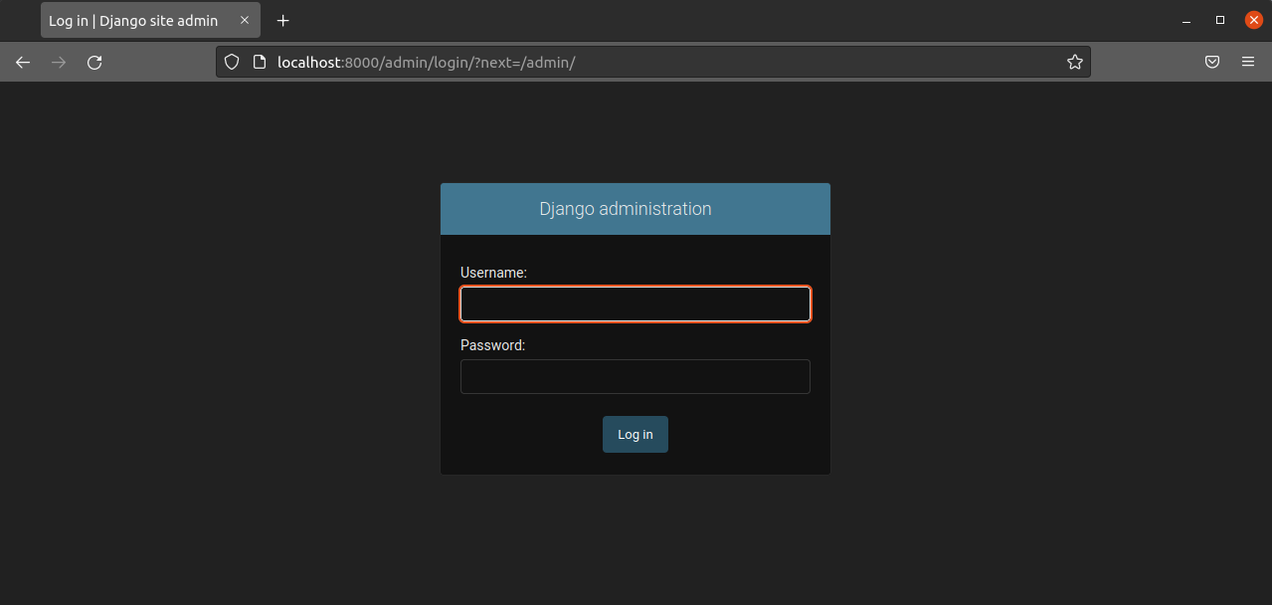Click the address bar URL text

point(426,62)
